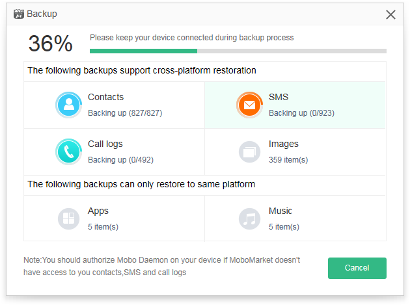The height and width of the screenshot is (305, 410).
Task: Click the Call logs label
Action: click(x=105, y=144)
